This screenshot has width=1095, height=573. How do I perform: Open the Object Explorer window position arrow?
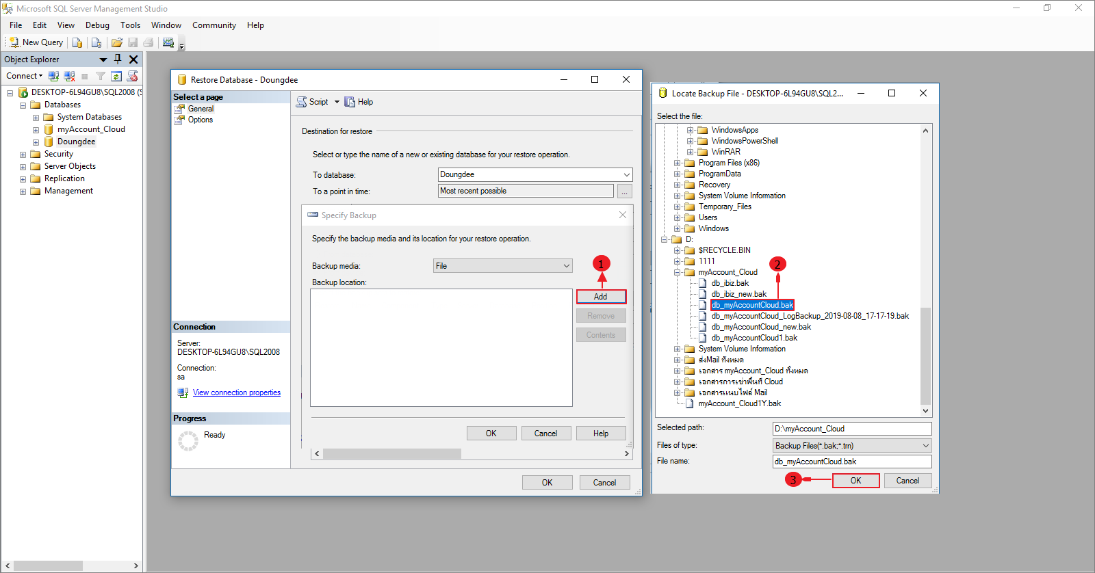click(x=103, y=60)
